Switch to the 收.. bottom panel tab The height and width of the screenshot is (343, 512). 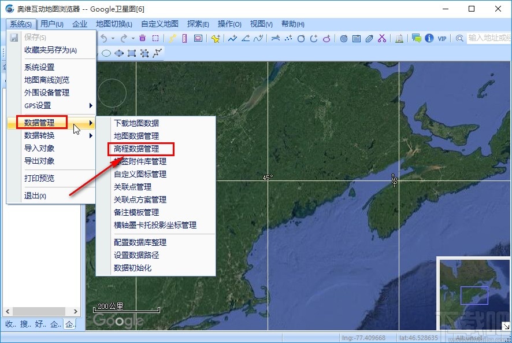pyautogui.click(x=10, y=324)
